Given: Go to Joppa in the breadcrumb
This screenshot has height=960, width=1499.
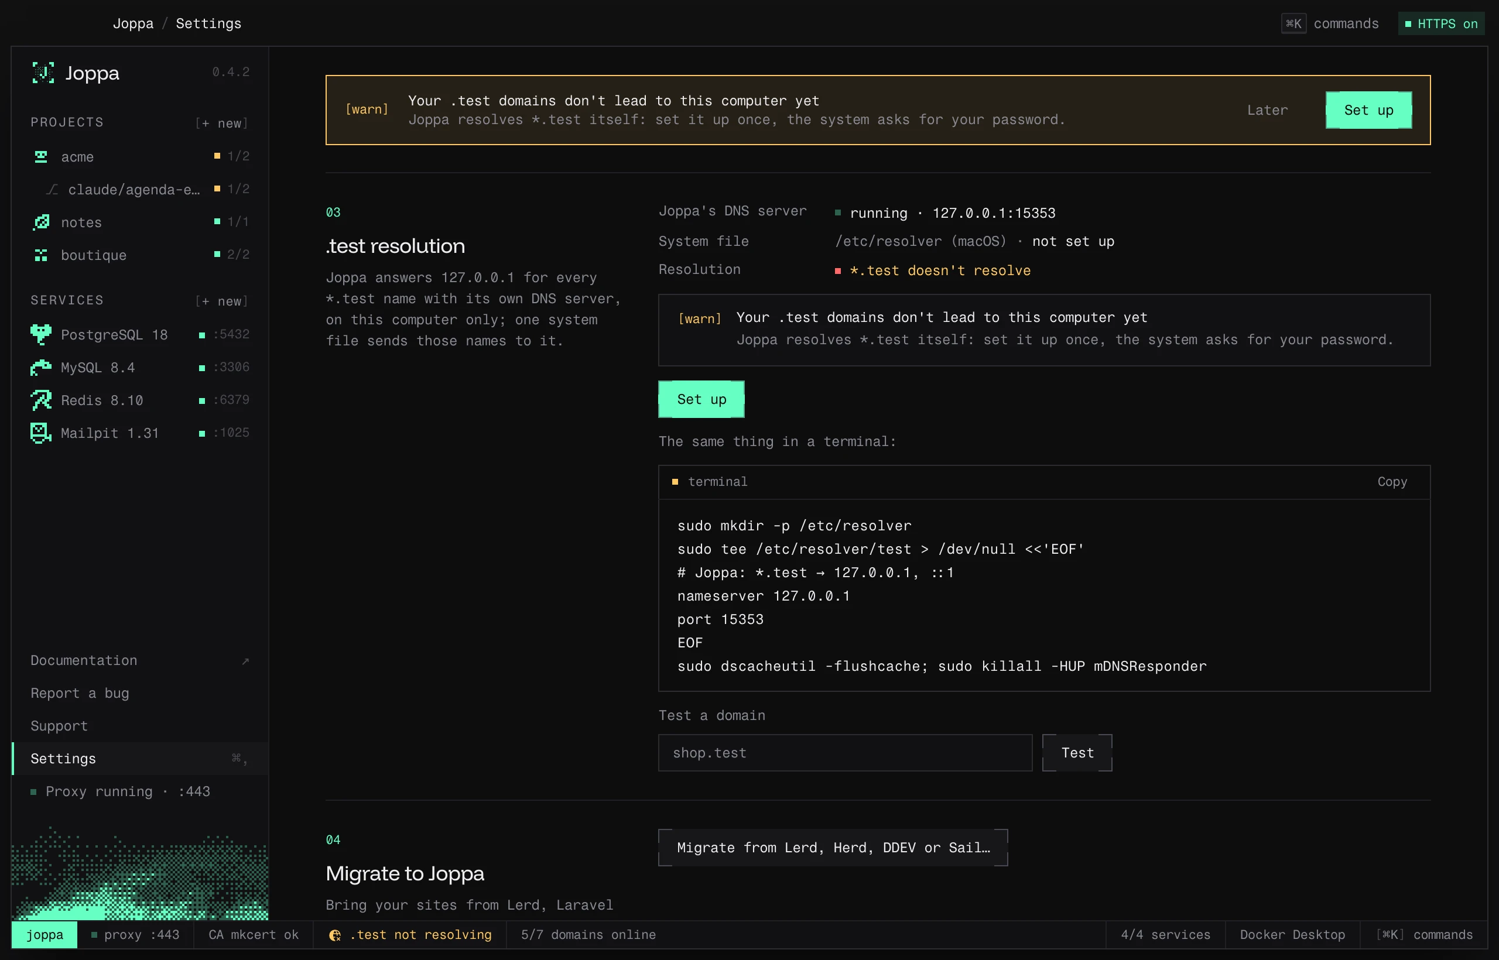Looking at the screenshot, I should point(133,23).
